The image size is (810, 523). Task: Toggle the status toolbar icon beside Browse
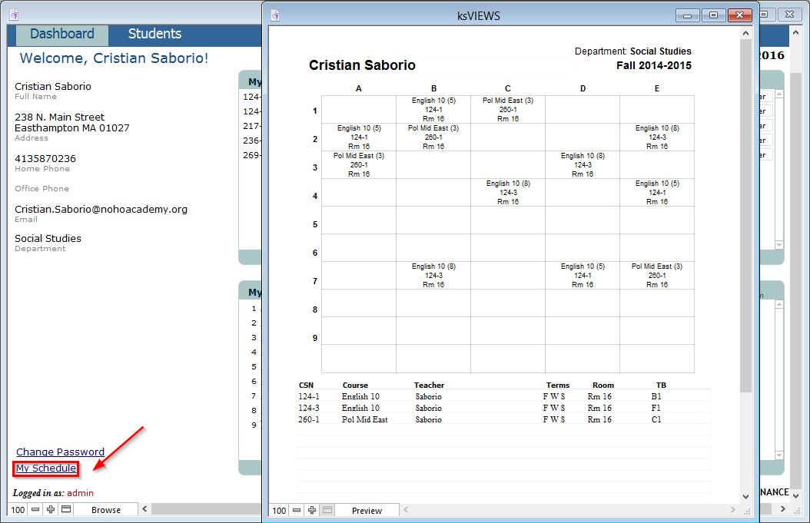66,509
